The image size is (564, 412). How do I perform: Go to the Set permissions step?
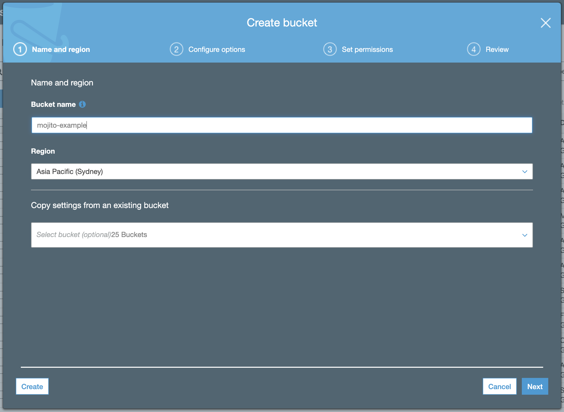coord(367,49)
